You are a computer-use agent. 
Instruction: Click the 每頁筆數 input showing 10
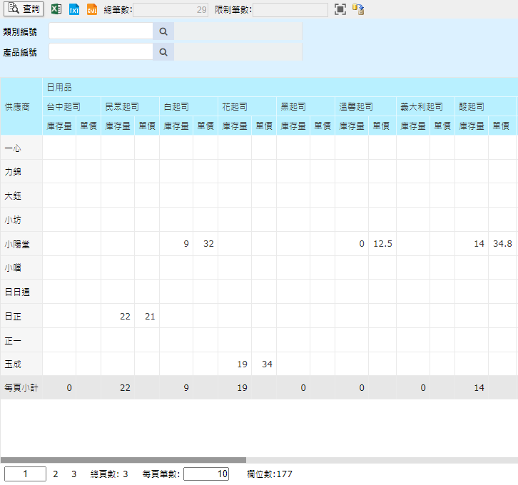click(206, 474)
